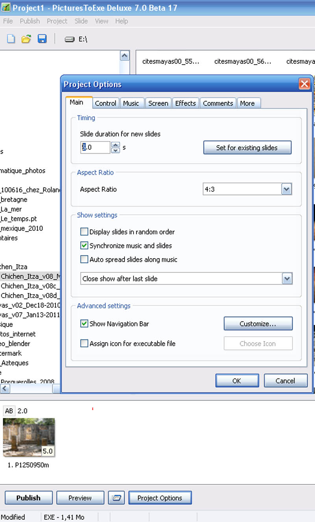
Task: Click the PicturesToExe title bar icon
Action: [x=6, y=7]
